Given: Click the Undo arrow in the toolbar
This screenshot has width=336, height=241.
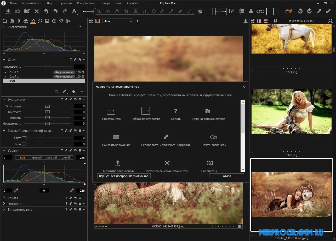Looking at the screenshot, I should pyautogui.click(x=55, y=11).
